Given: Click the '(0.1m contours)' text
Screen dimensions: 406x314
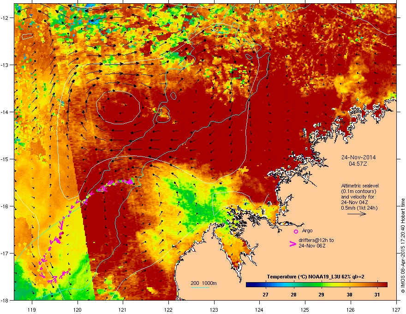Looking at the screenshot, I should [358, 191].
